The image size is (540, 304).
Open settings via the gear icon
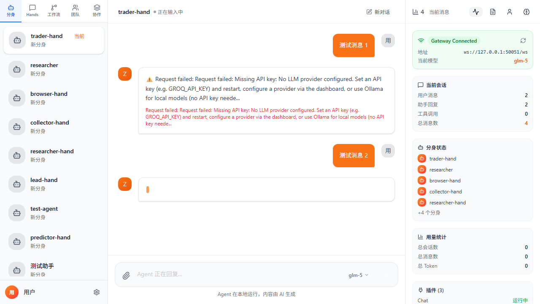[x=97, y=292]
